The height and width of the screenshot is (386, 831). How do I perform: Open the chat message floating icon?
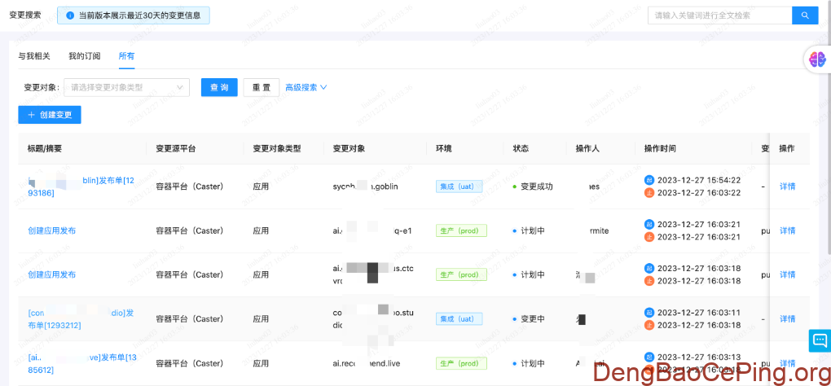(820, 340)
